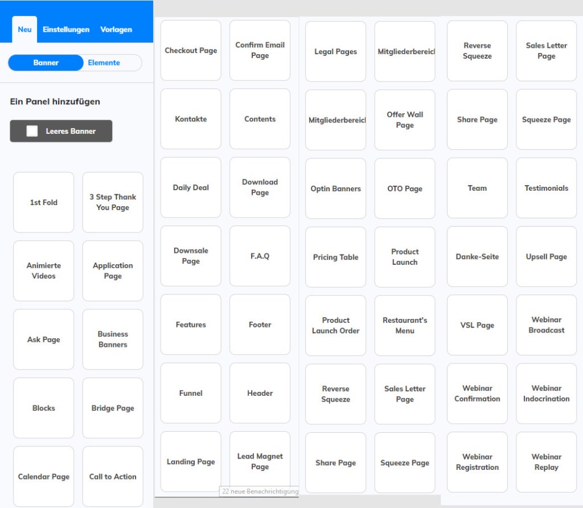This screenshot has height=508, width=583.
Task: Choose the Testimonials category
Action: pos(546,188)
